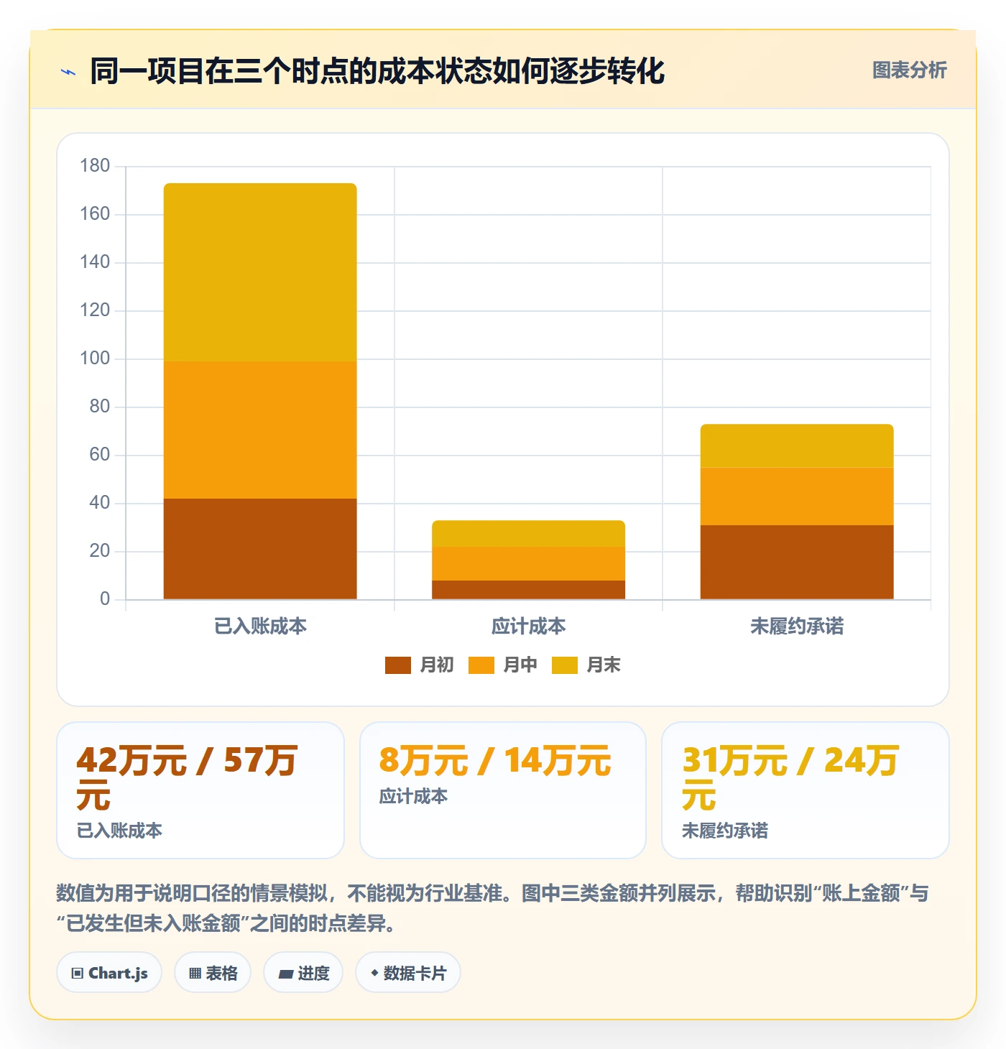Click the 应计成本 caption in the stat card
1006x1049 pixels.
pos(413,796)
